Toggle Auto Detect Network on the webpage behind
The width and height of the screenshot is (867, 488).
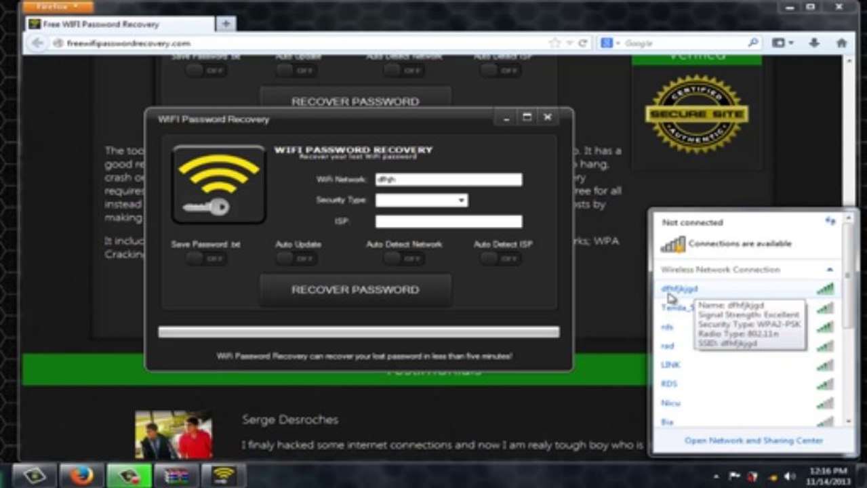403,70
